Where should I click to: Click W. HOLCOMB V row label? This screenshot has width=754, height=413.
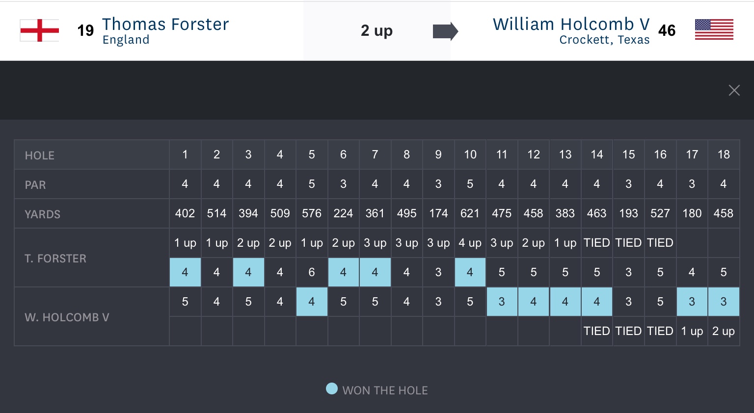(x=67, y=317)
